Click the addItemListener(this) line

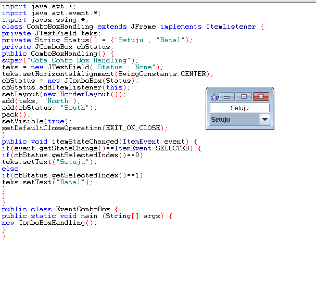pos(66,87)
